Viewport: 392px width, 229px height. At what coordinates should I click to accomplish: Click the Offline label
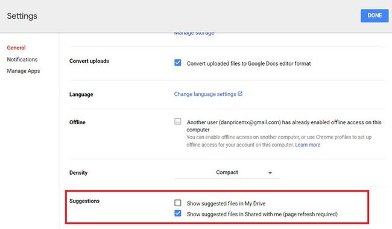point(77,122)
